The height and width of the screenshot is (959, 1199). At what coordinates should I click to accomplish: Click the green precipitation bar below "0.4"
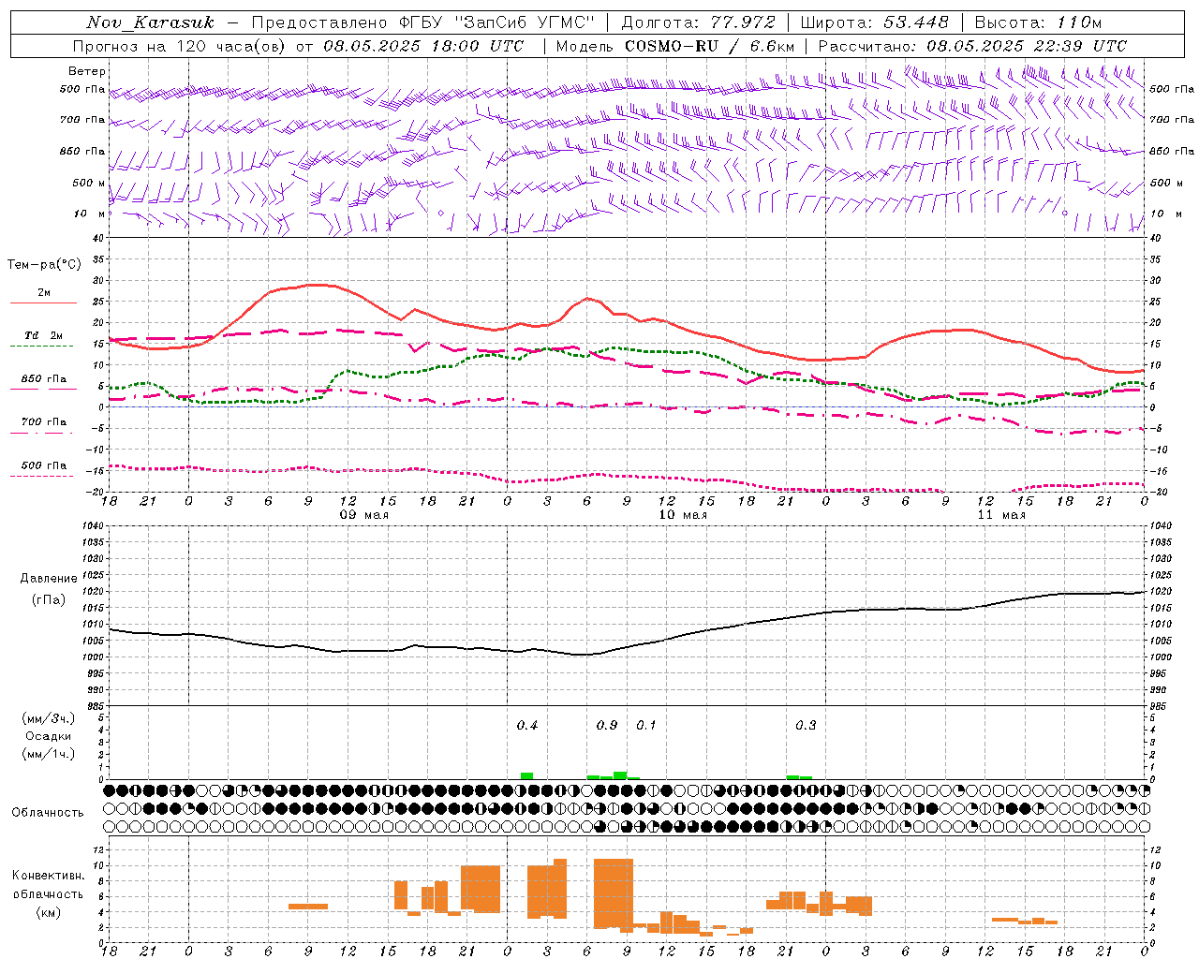(526, 775)
